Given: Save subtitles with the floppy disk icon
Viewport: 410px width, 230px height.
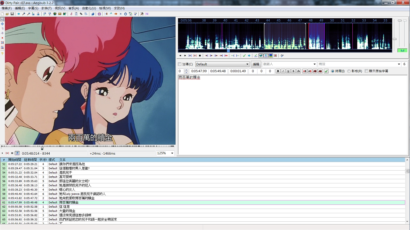Looking at the screenshot, I should pyautogui.click(x=12, y=14).
